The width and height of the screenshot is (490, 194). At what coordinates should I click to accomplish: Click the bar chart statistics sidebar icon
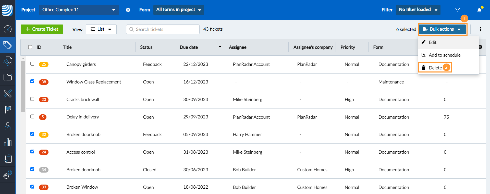pos(8,142)
